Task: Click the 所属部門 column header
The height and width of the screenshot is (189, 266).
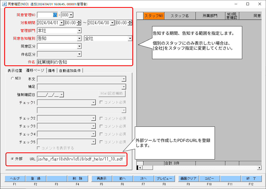Action: [x=211, y=16]
